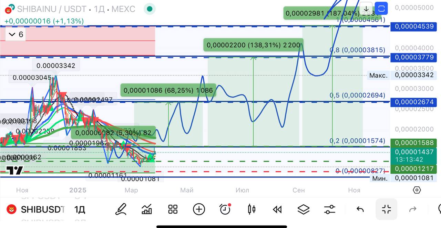Screen dimensions: 441x228
Task: Open price scale settings hexagon icon
Action: [x=417, y=190]
